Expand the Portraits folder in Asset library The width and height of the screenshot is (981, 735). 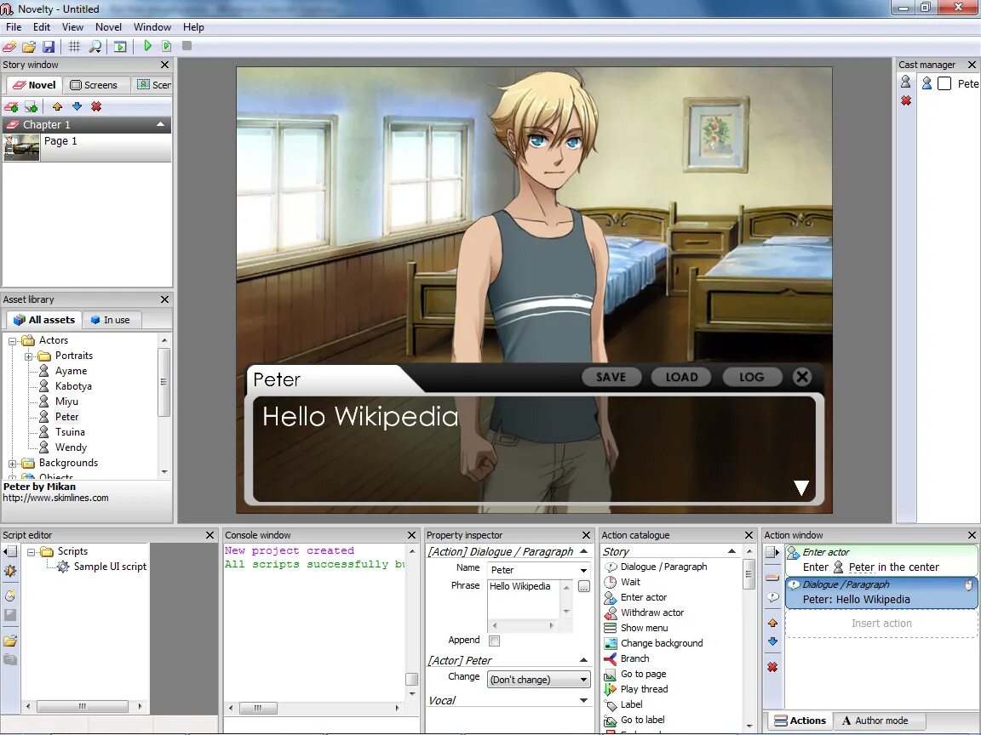click(x=28, y=356)
